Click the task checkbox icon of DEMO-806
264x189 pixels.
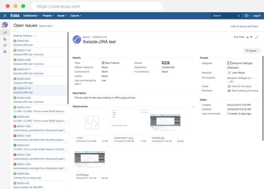click(x=15, y=117)
